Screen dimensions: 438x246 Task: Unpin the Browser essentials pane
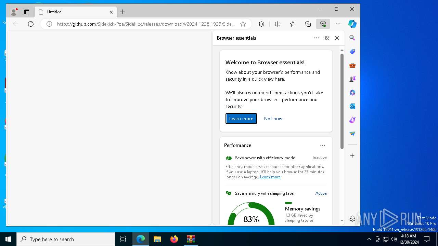click(327, 38)
